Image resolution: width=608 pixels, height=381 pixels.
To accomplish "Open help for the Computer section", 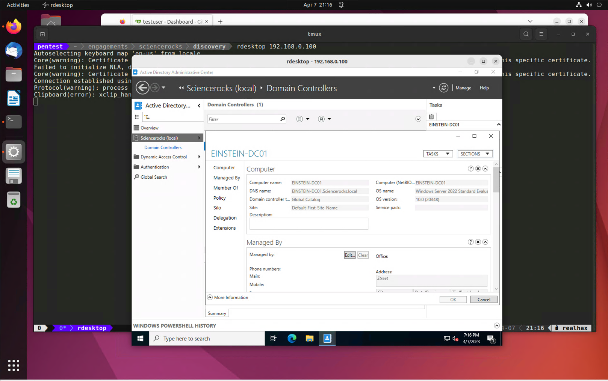I will (x=470, y=169).
